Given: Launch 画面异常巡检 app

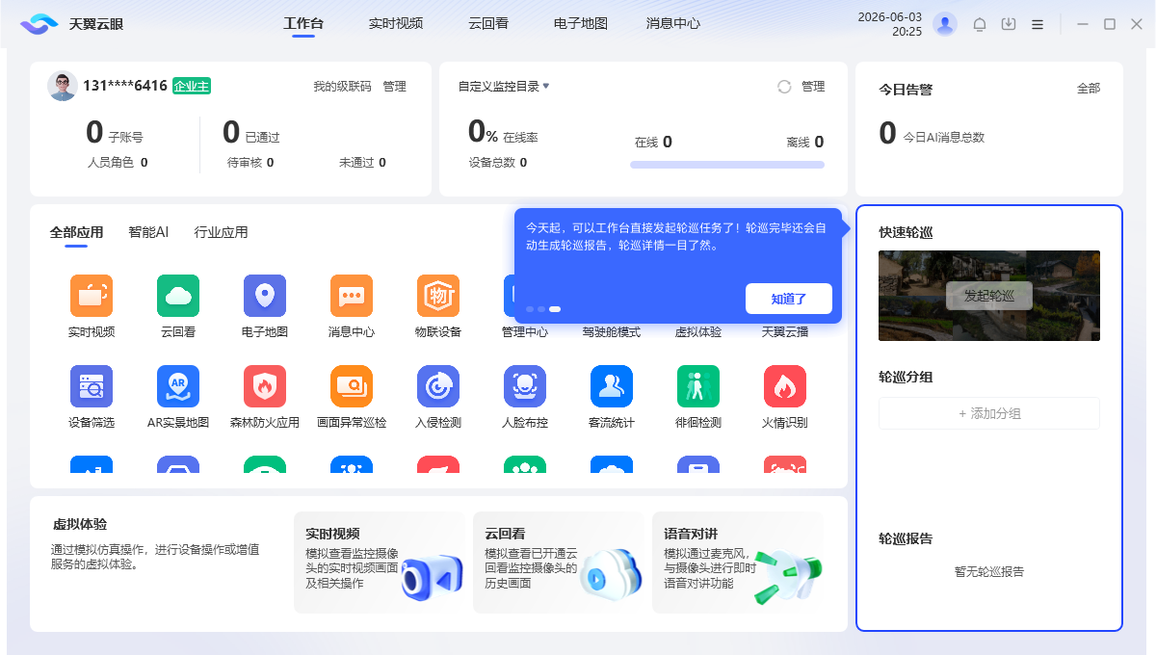Looking at the screenshot, I should [x=352, y=386].
